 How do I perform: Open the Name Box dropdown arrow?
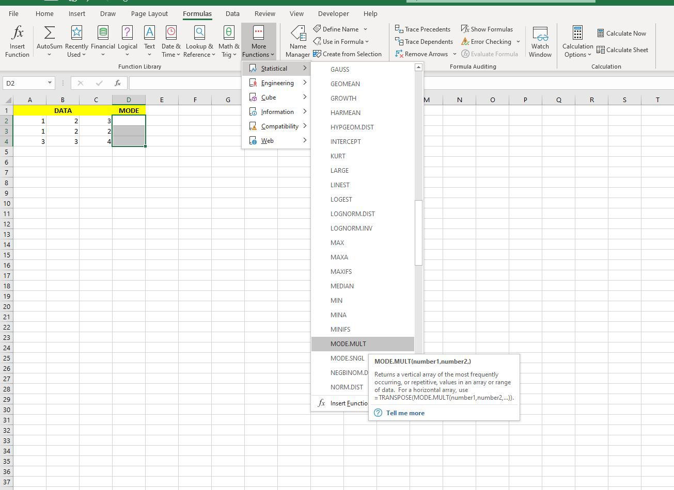tap(50, 83)
